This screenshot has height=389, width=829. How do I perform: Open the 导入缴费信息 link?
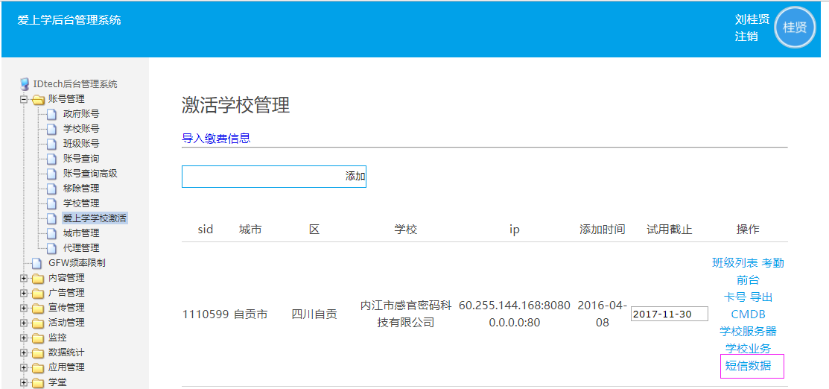click(216, 138)
